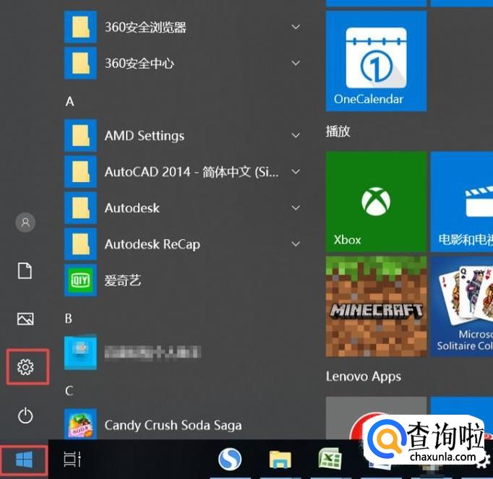Open the Settings gear in Start sidebar
Viewport: 493px width, 479px height.
click(x=25, y=367)
